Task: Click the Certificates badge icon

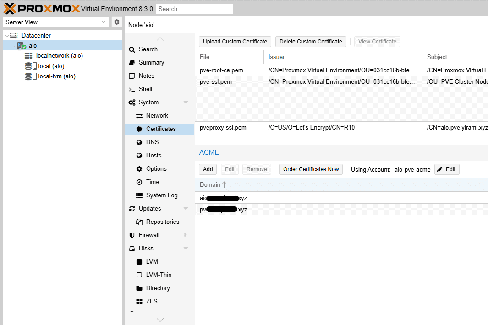Action: pos(139,129)
